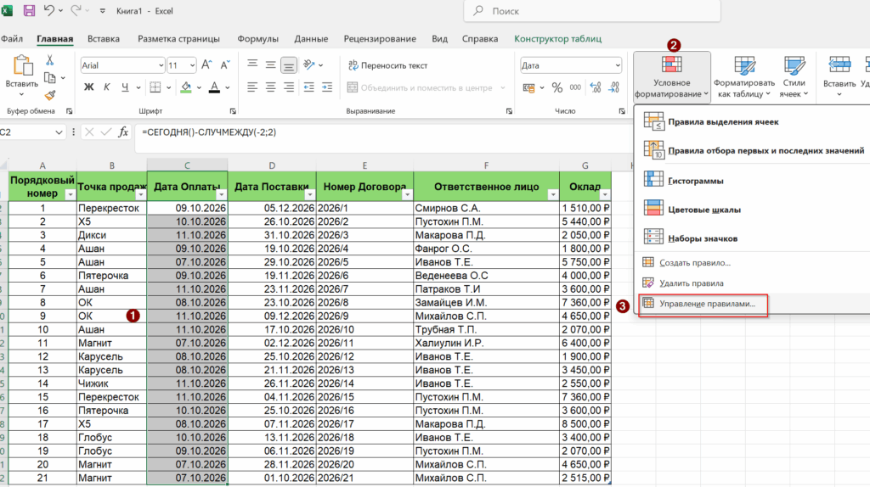This screenshot has width=870, height=487.
Task: Toggle bold (Ж) formatting
Action: pos(88,87)
